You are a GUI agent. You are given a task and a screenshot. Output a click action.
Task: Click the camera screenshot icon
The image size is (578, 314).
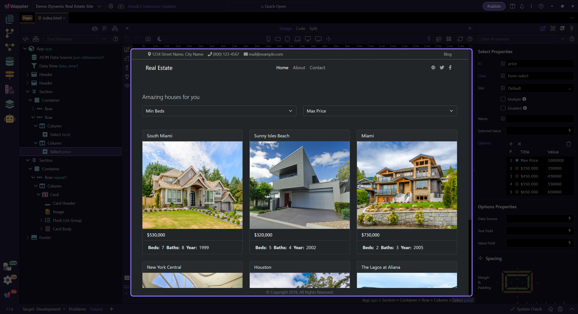click(x=148, y=39)
